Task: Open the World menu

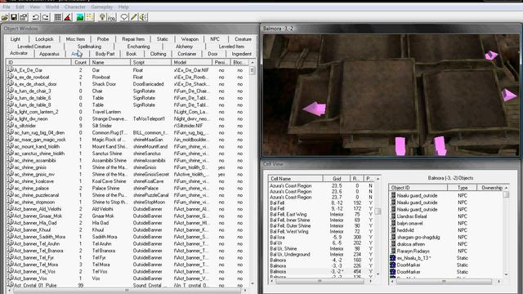Action: click(52, 7)
